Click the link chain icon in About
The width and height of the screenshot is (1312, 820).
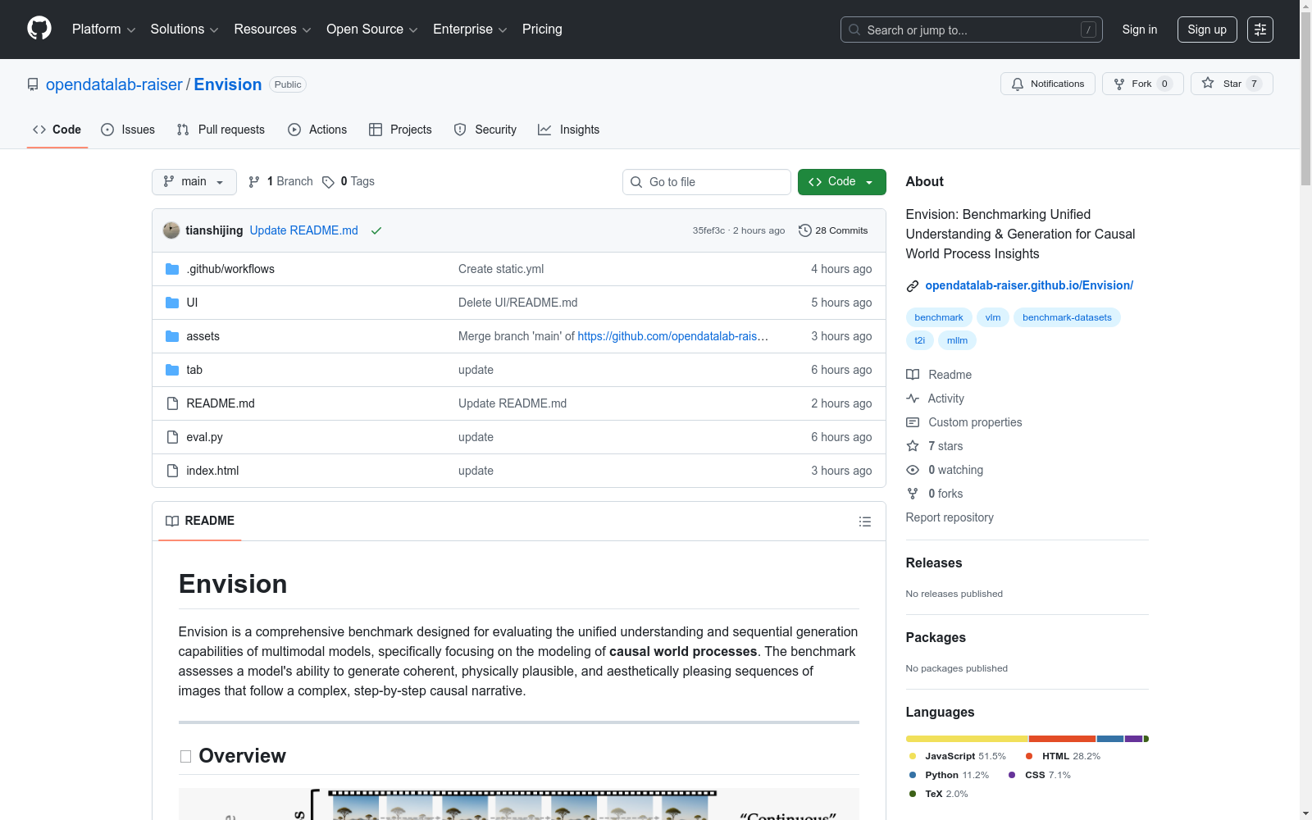click(x=913, y=285)
